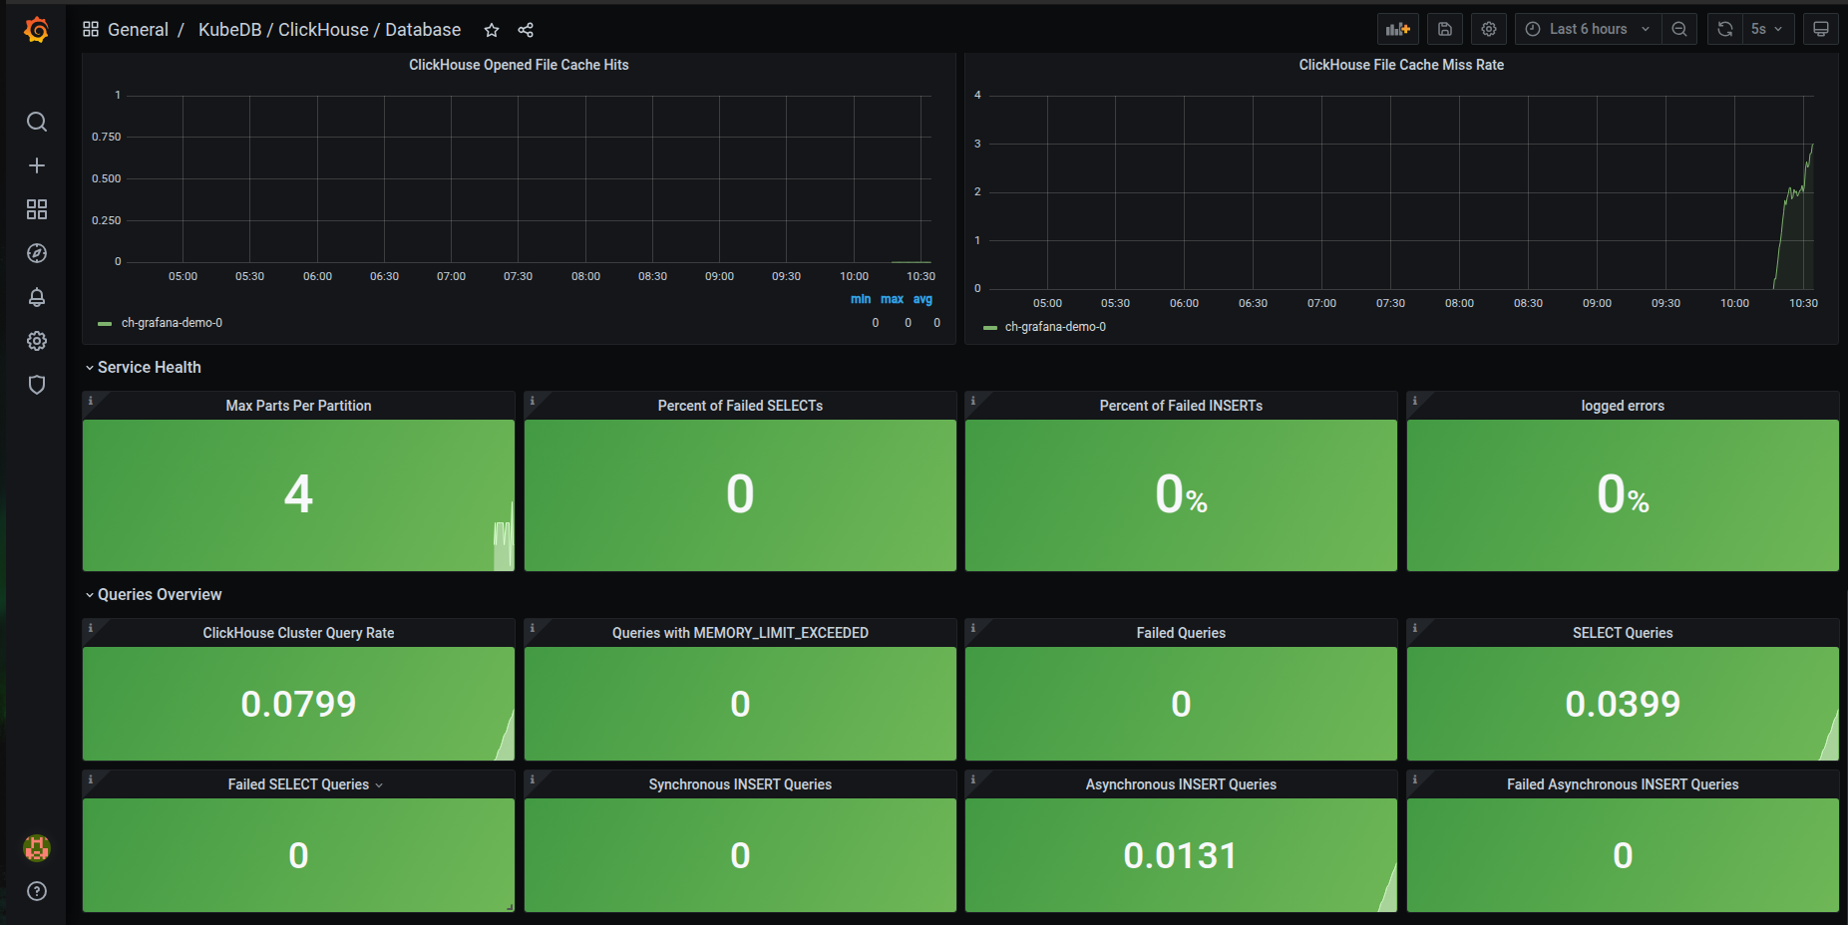Screen dimensions: 1848x925
Task: Click the Miss Rate legend color swatch
Action: coord(990,328)
